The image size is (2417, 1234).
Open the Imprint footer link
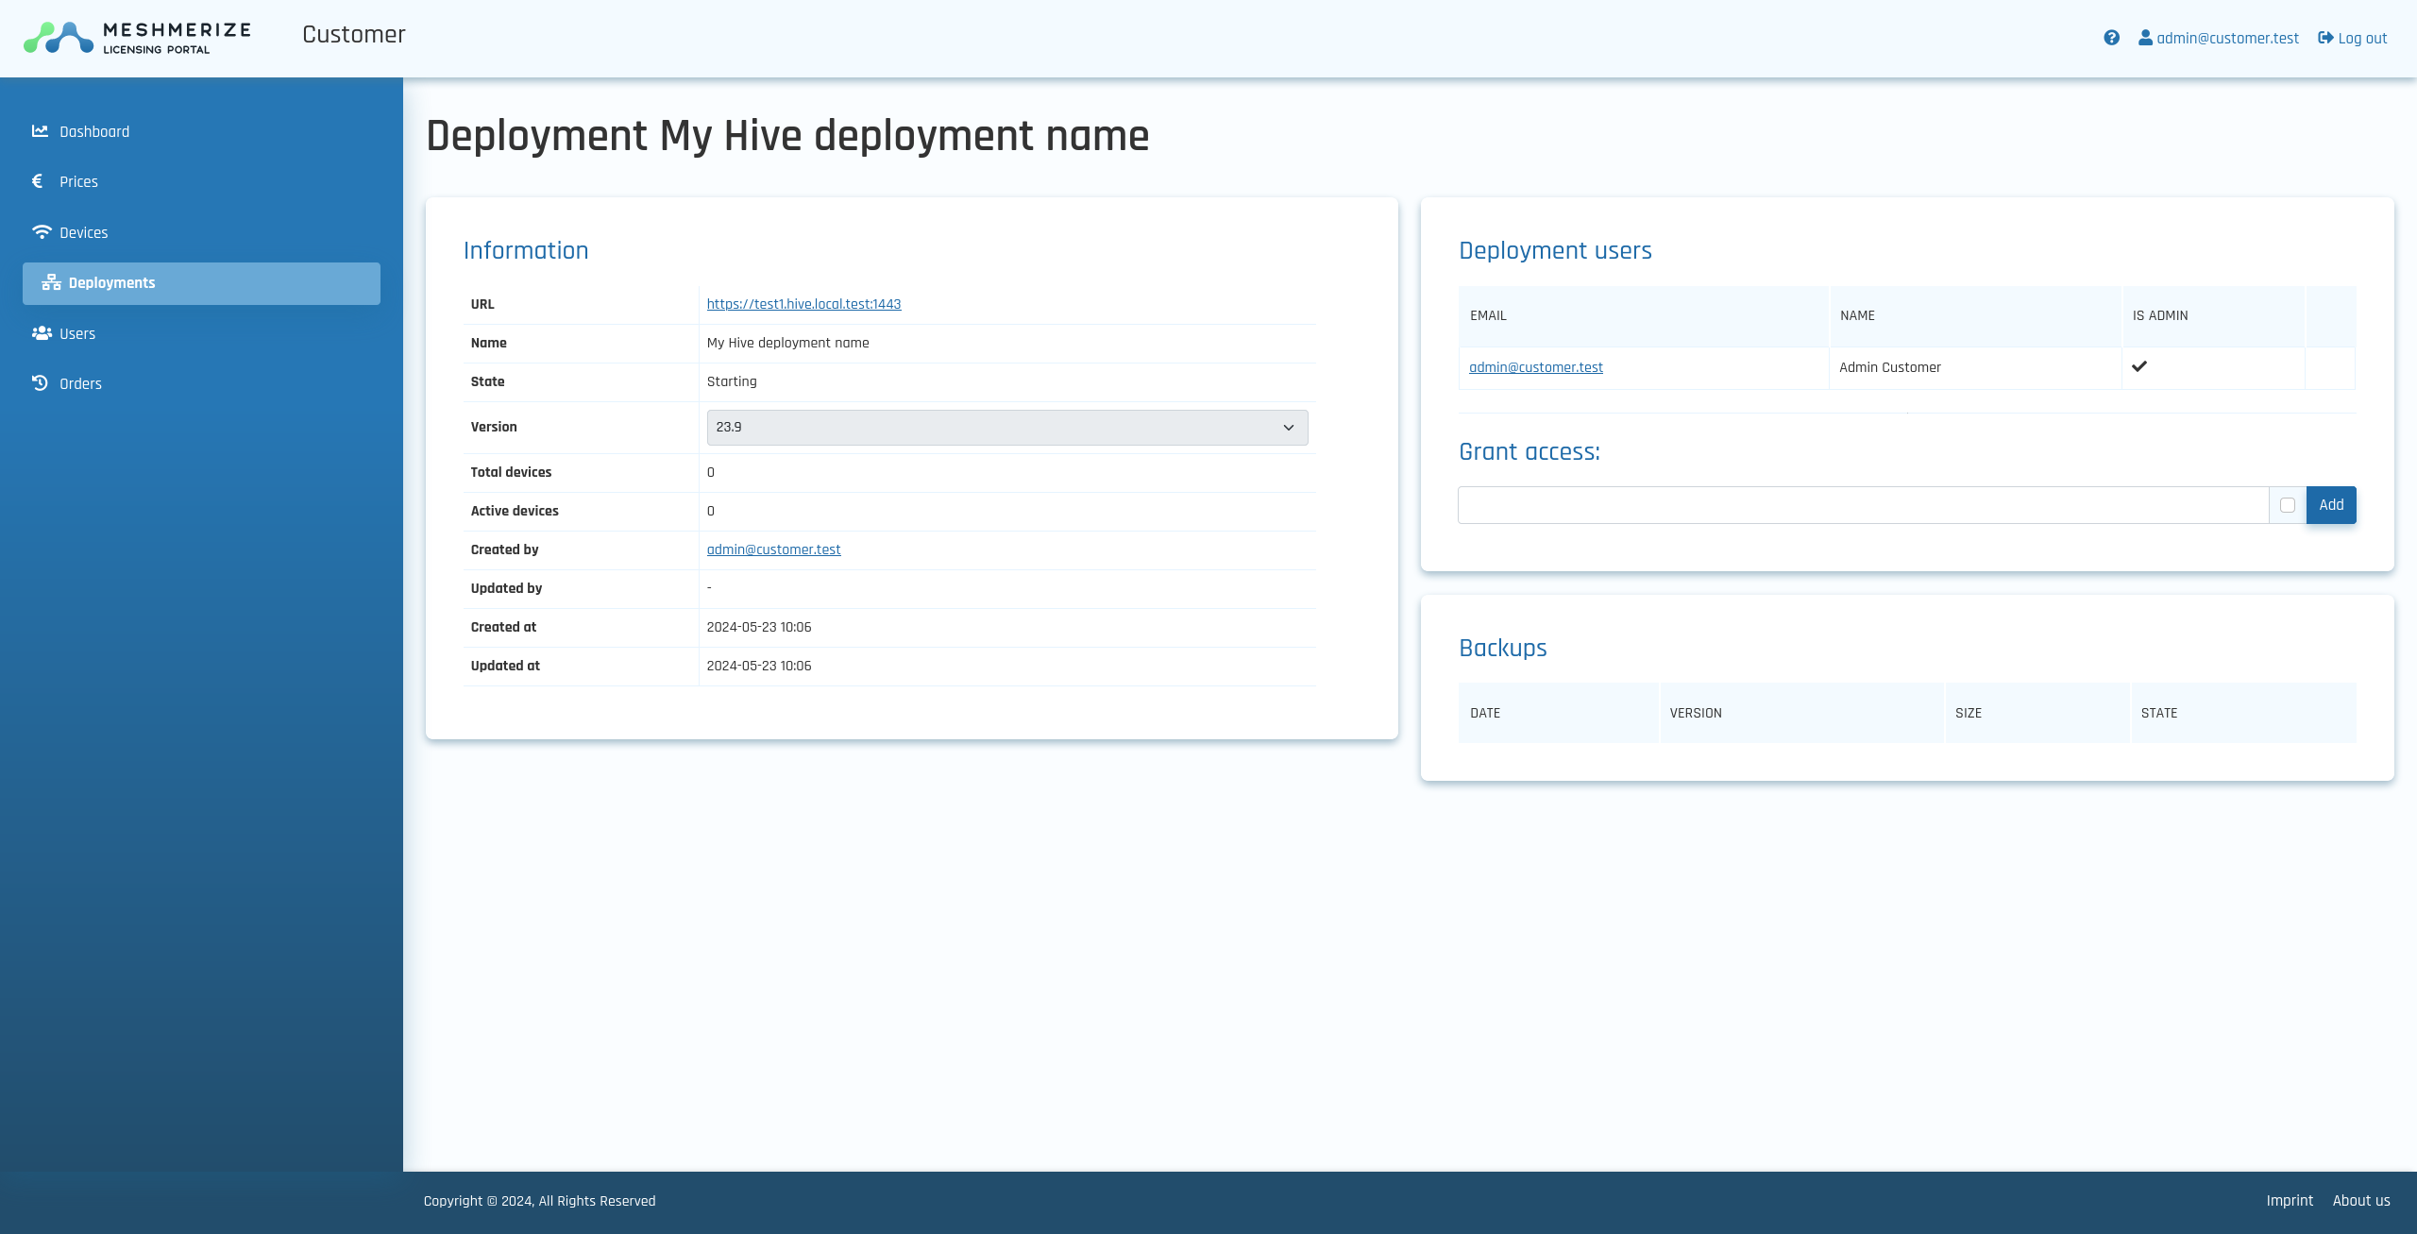pyautogui.click(x=2289, y=1201)
